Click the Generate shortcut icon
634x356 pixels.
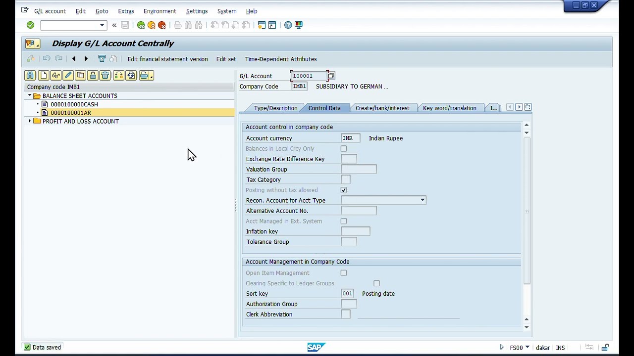pos(272,25)
